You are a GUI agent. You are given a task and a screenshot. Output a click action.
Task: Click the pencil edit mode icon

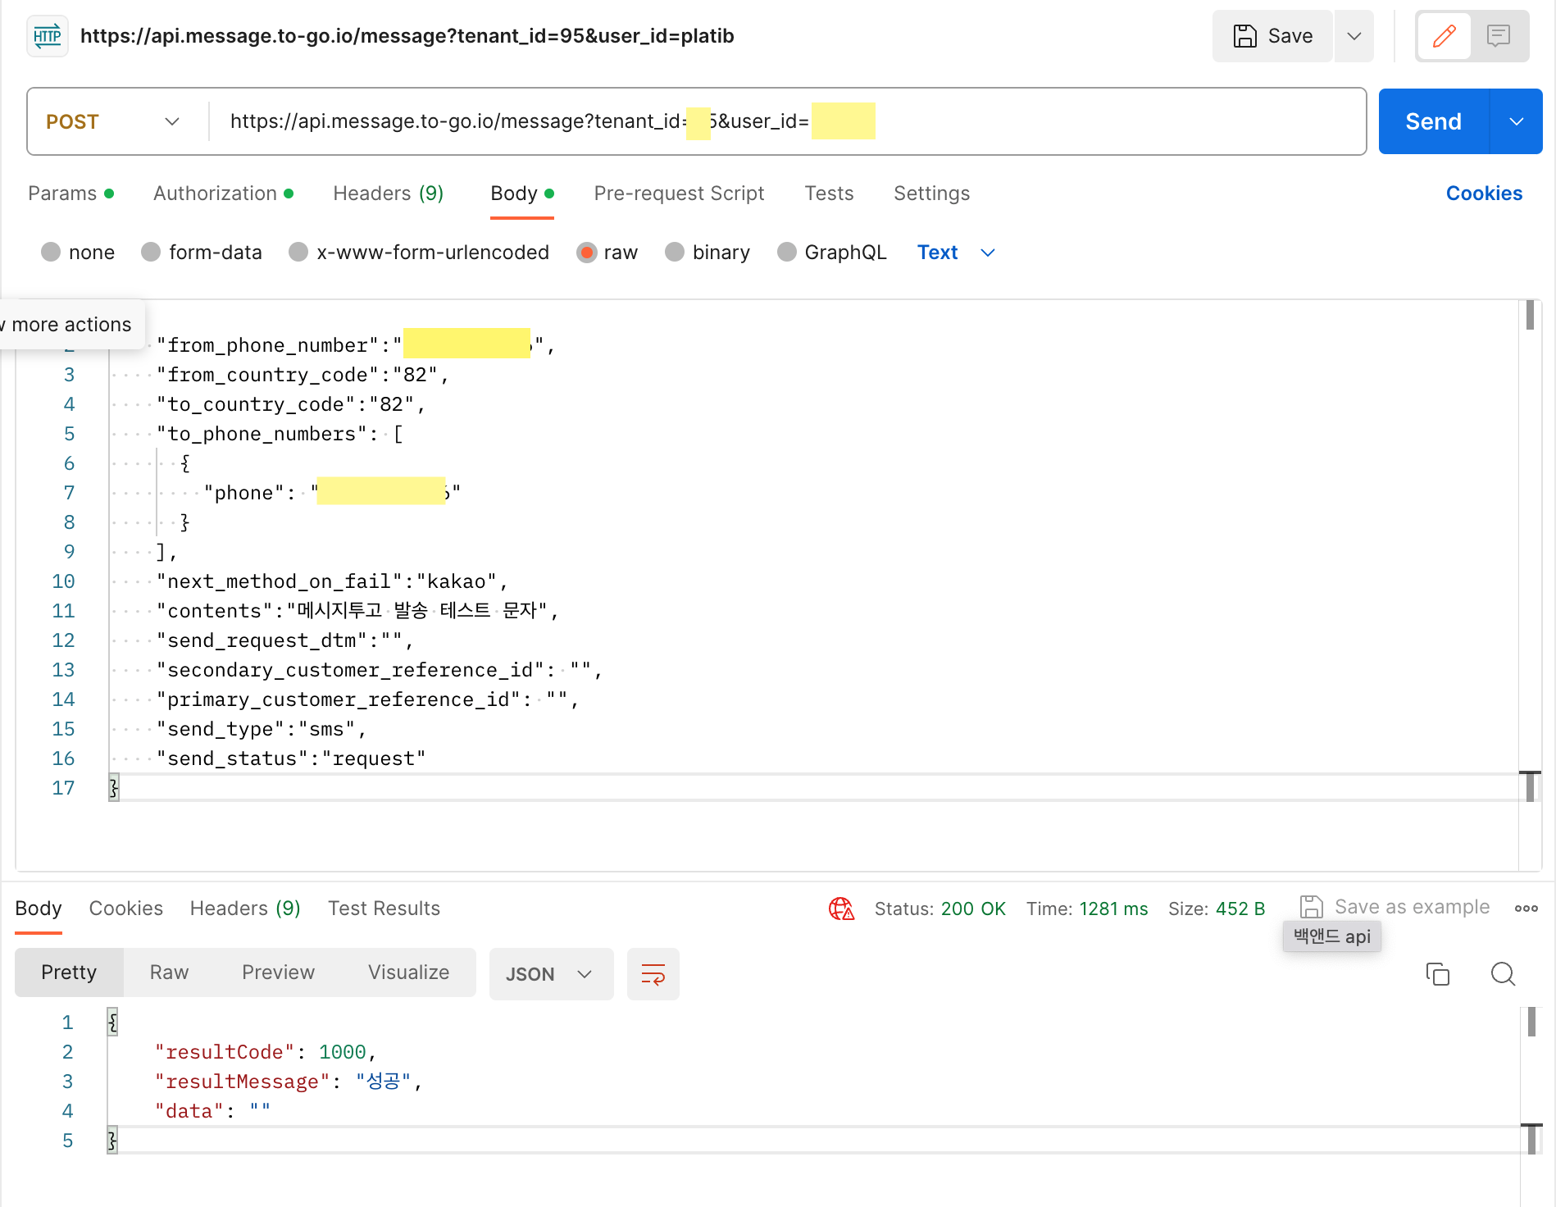[x=1444, y=36]
